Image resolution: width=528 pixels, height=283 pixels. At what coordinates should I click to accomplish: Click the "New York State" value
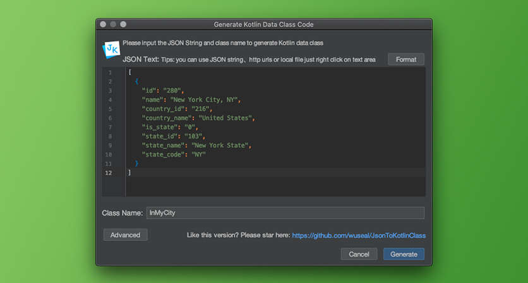(220, 145)
